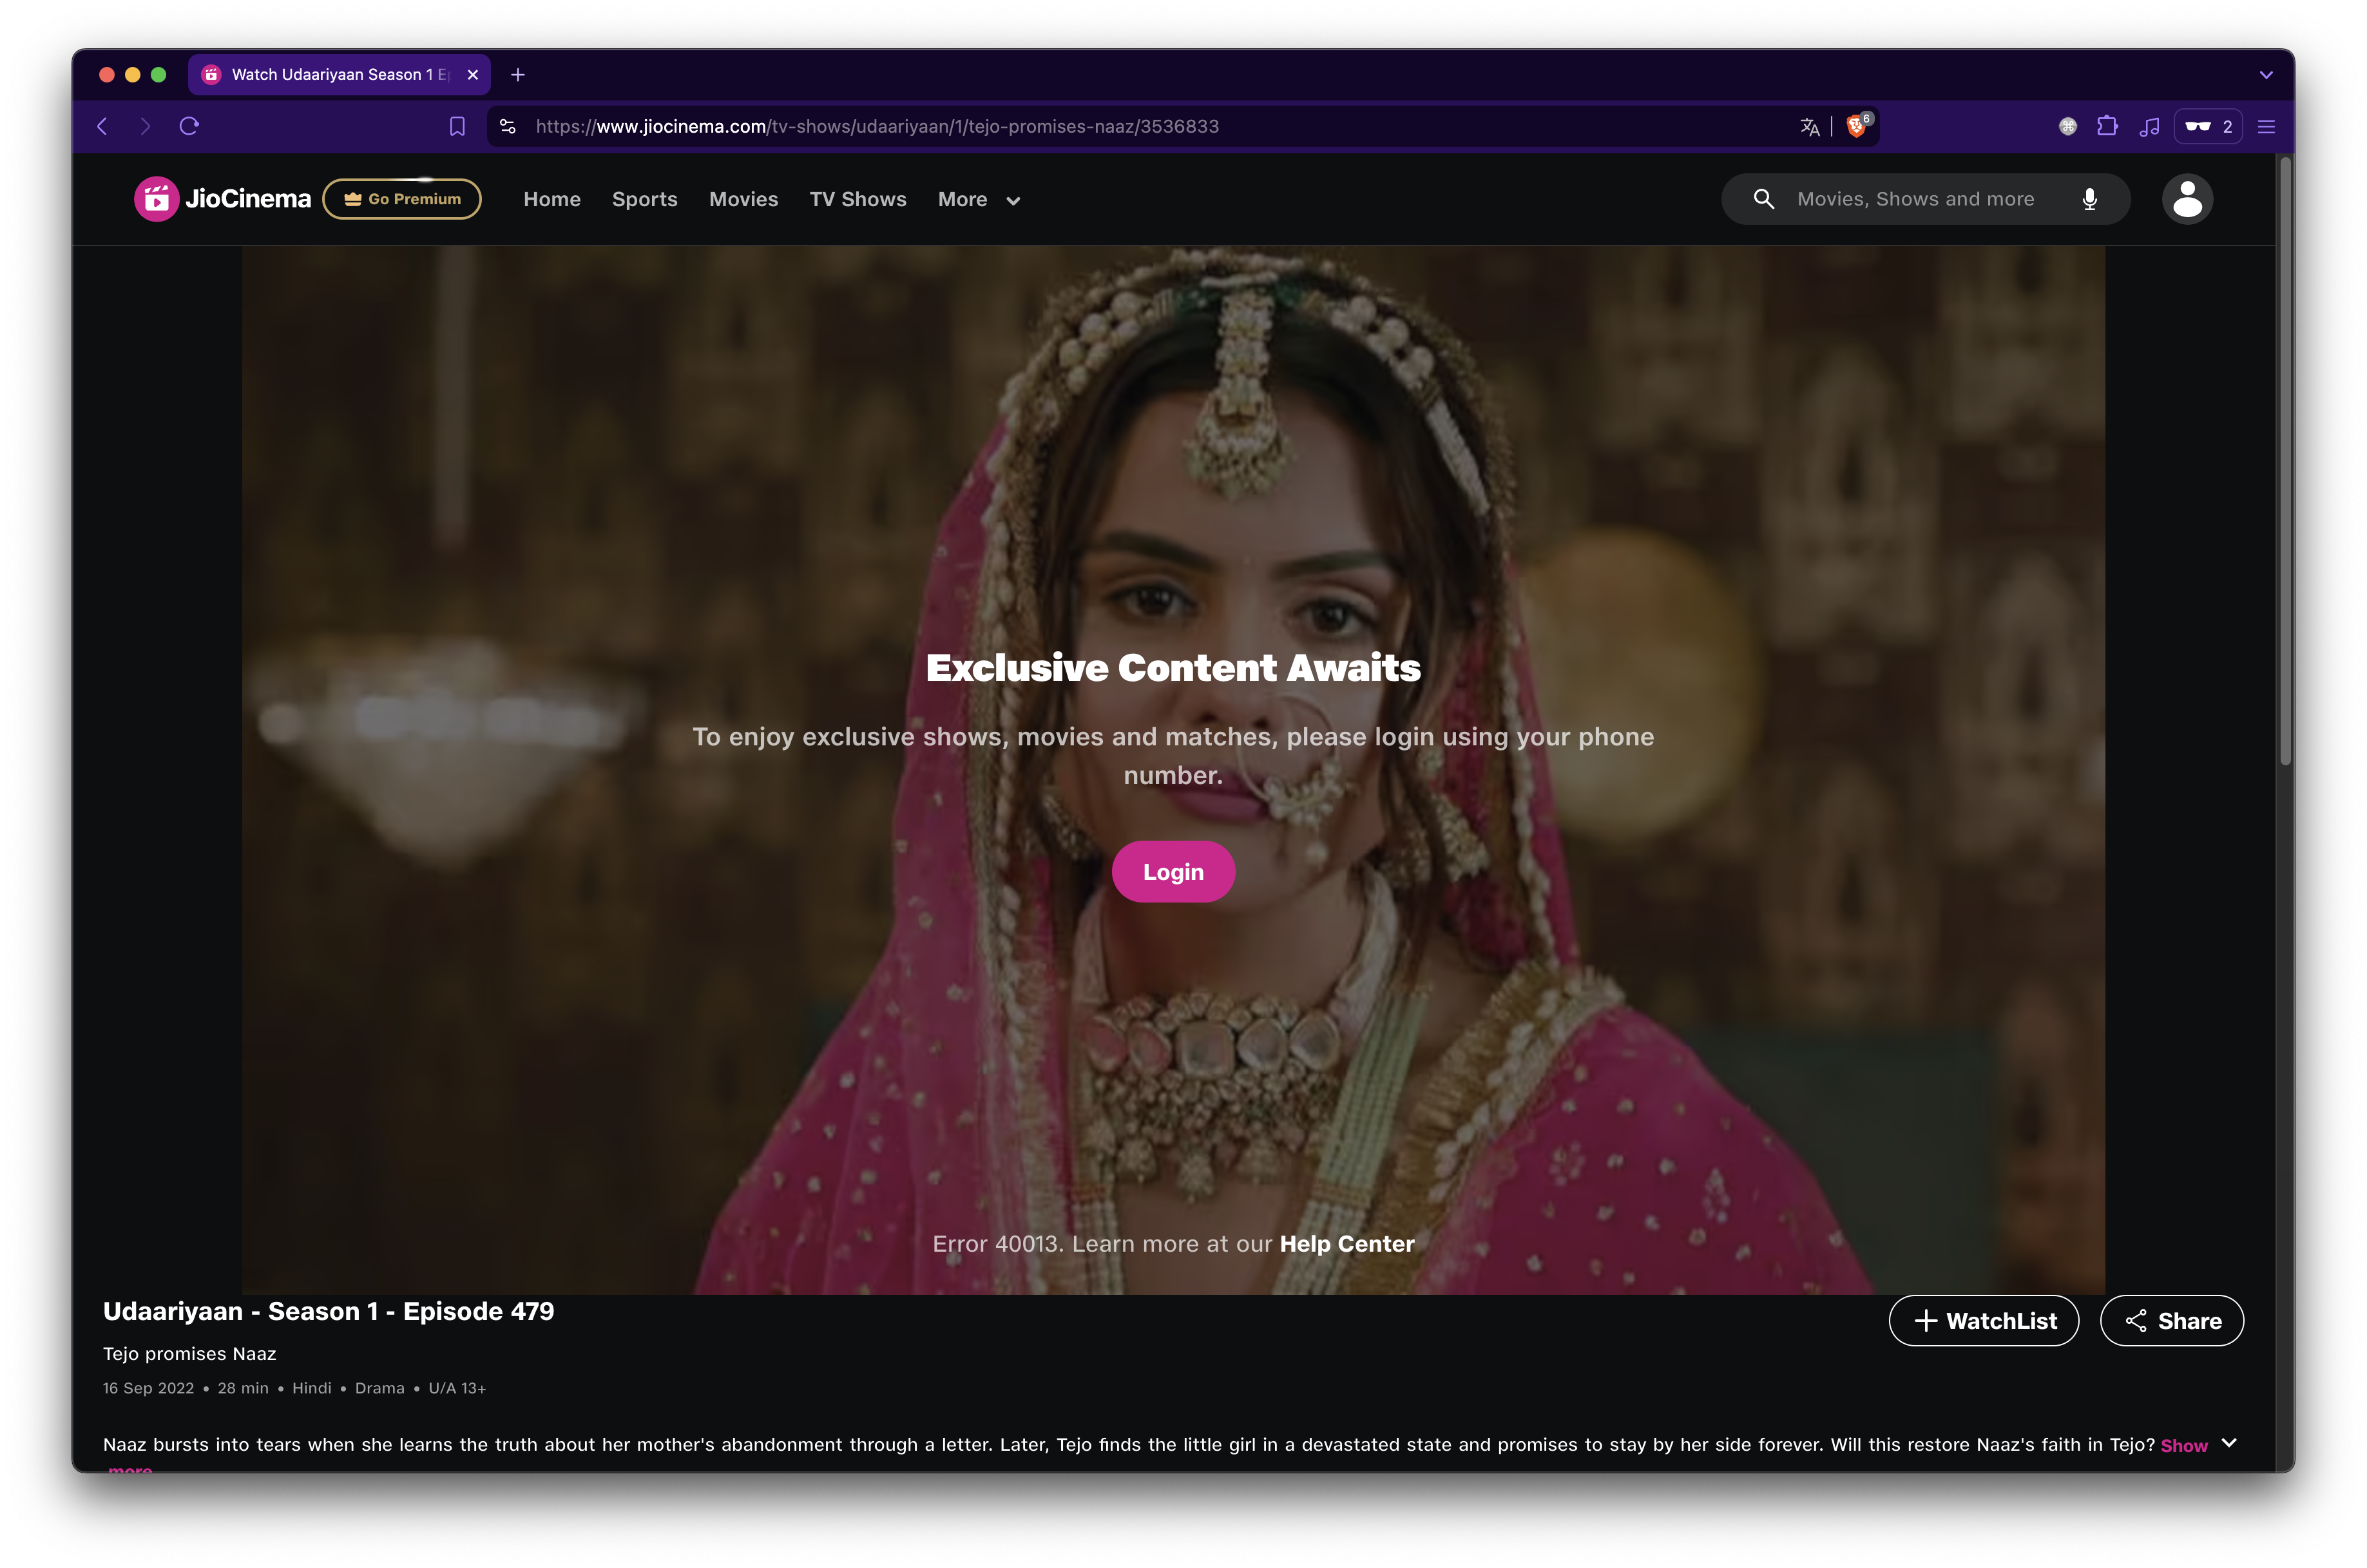The width and height of the screenshot is (2367, 1568).
Task: Click the JioCinema logo icon
Action: [x=157, y=199]
